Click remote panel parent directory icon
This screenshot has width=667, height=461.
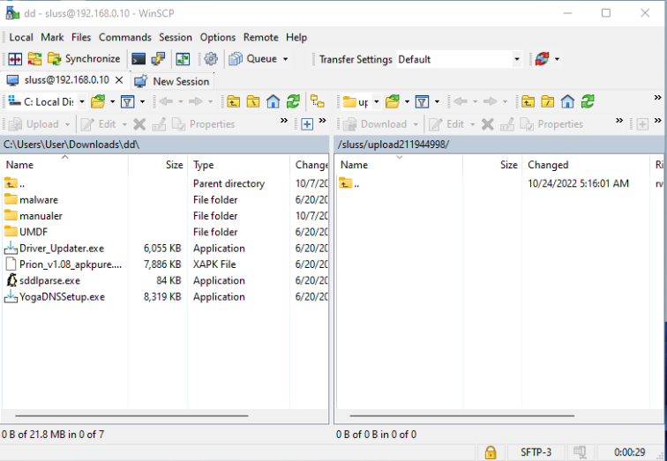click(x=528, y=102)
